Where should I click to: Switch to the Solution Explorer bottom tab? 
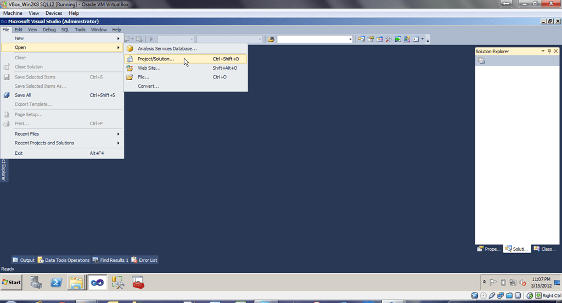click(x=517, y=249)
